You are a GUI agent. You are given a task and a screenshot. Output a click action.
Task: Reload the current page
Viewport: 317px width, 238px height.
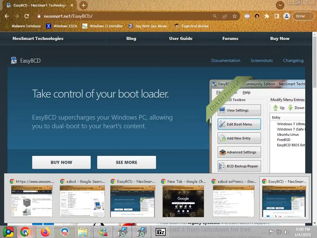[27, 16]
